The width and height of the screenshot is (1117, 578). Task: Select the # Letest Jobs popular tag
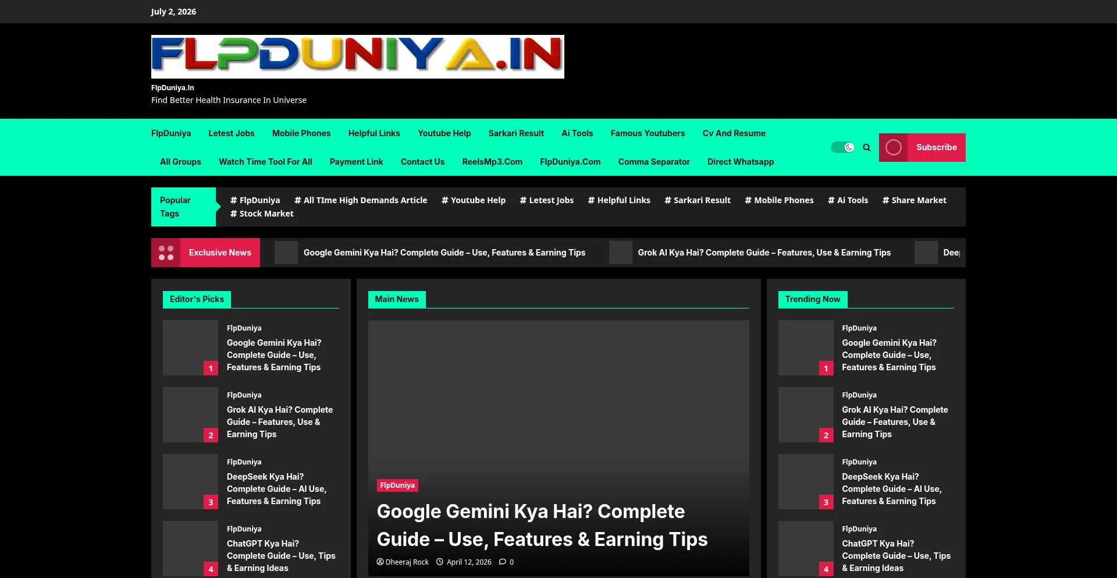[547, 200]
